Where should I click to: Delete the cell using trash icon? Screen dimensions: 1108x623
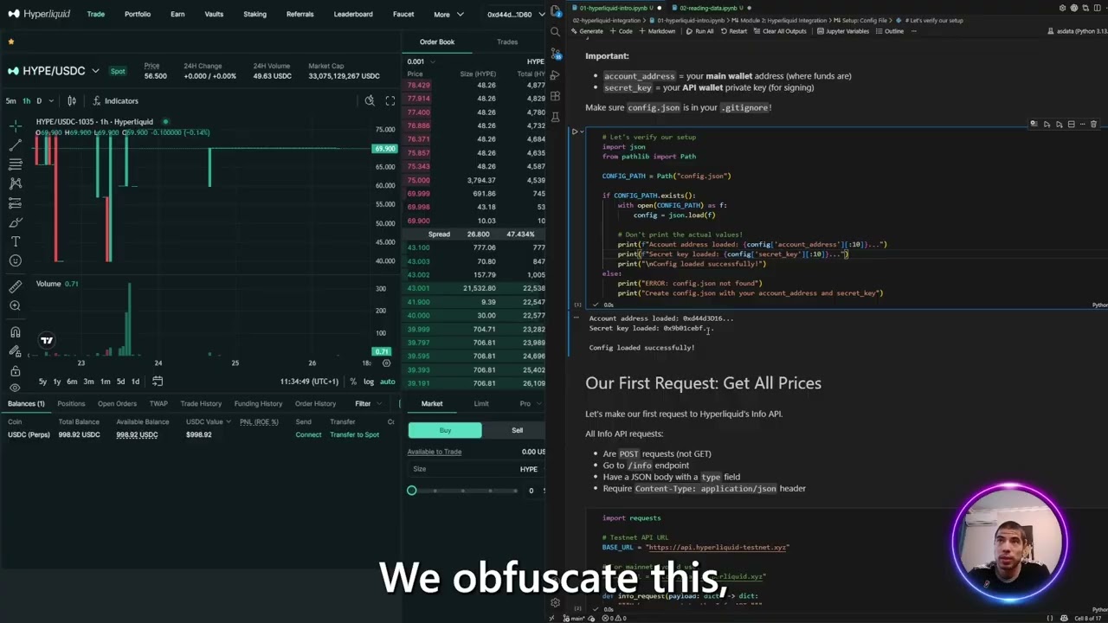[1093, 125]
